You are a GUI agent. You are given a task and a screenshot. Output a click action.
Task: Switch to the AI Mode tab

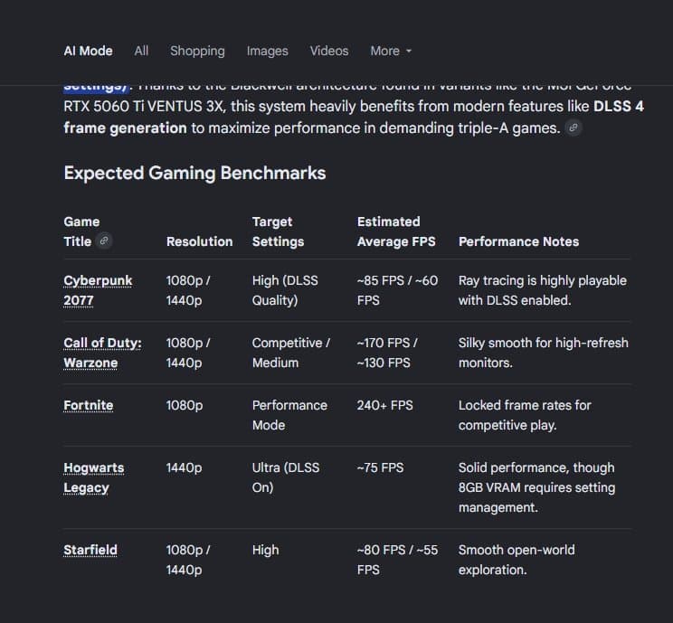tap(88, 51)
